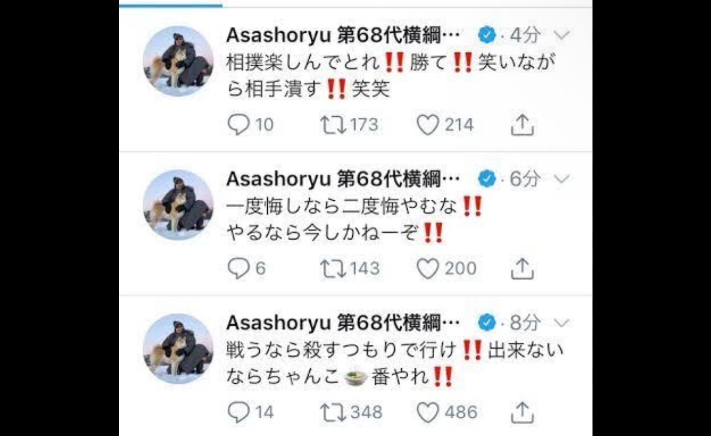Open the chevron menu on the 8分 tweet

coord(561,323)
